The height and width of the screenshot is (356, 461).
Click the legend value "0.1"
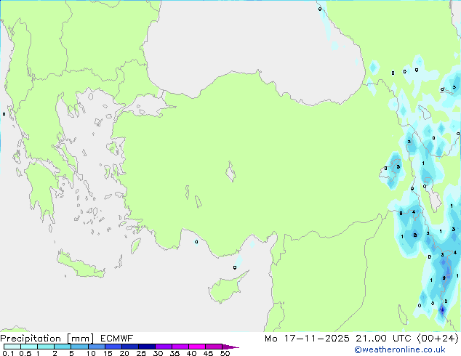pyautogui.click(x=8, y=353)
